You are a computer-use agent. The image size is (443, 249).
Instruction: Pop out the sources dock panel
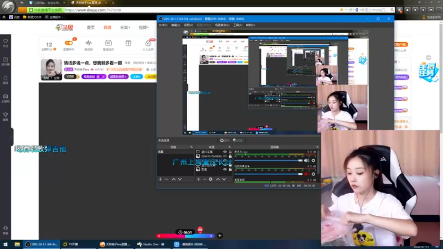pos(229,147)
